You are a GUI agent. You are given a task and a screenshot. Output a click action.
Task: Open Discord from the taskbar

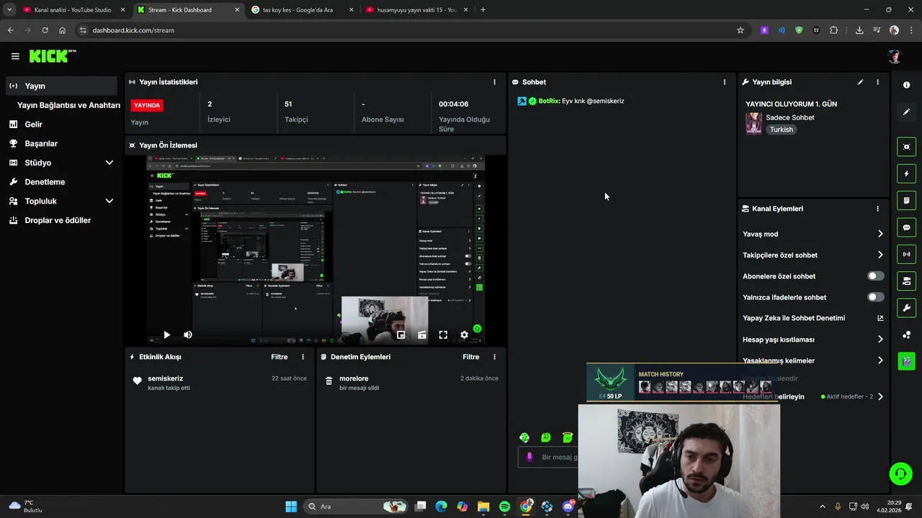[568, 506]
